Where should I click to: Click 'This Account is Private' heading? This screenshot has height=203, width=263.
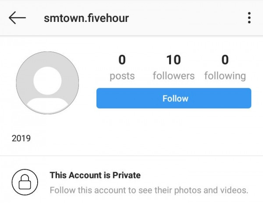point(95,175)
